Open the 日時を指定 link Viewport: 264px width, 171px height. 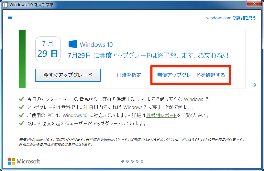coord(129,75)
